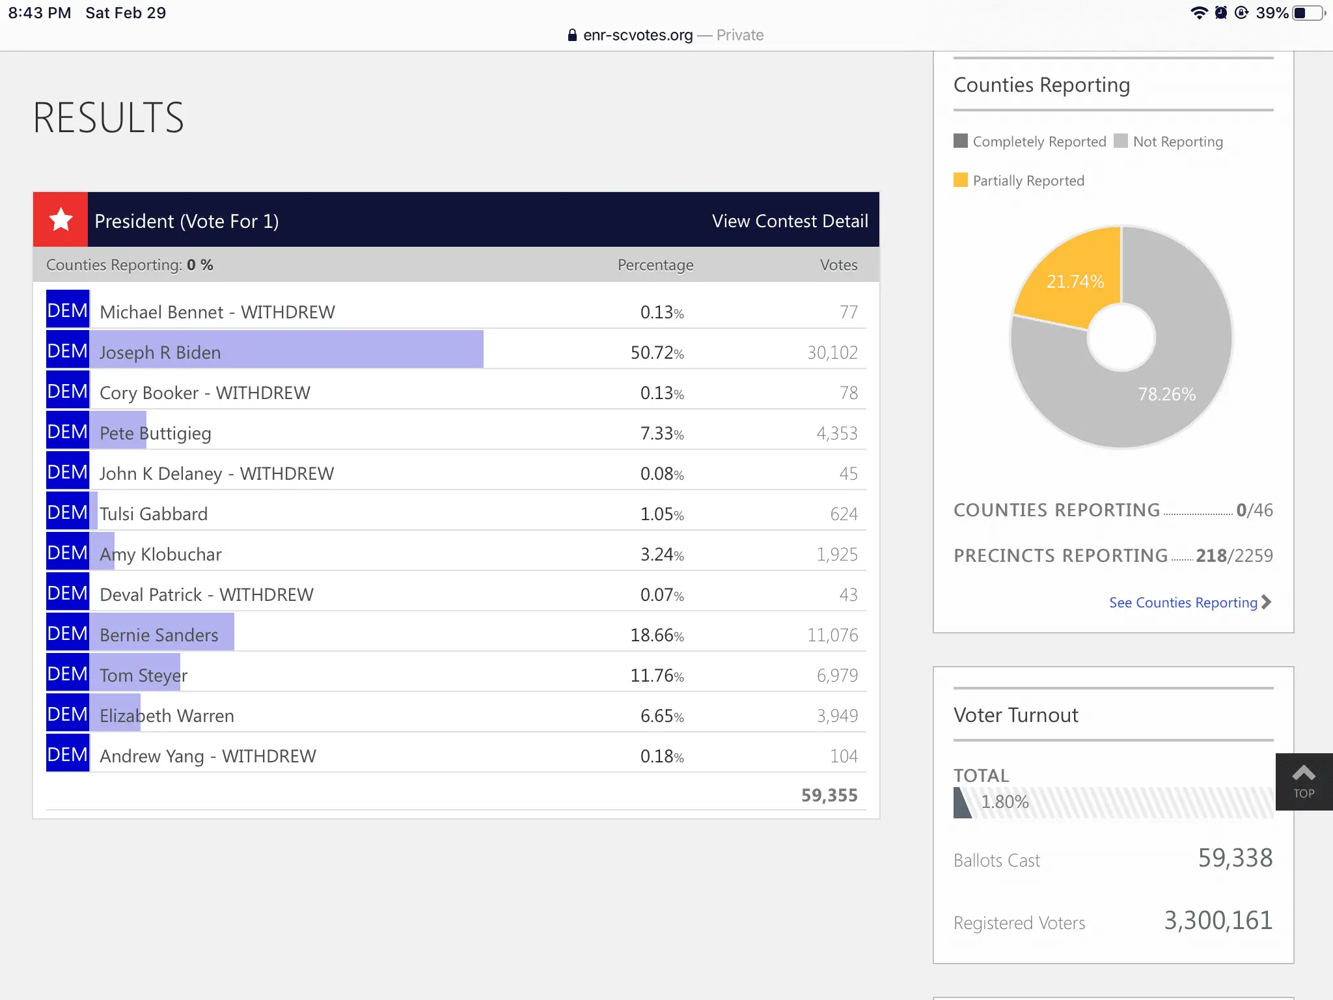Click the padlock icon in address bar
The height and width of the screenshot is (1000, 1333).
pyautogui.click(x=572, y=35)
